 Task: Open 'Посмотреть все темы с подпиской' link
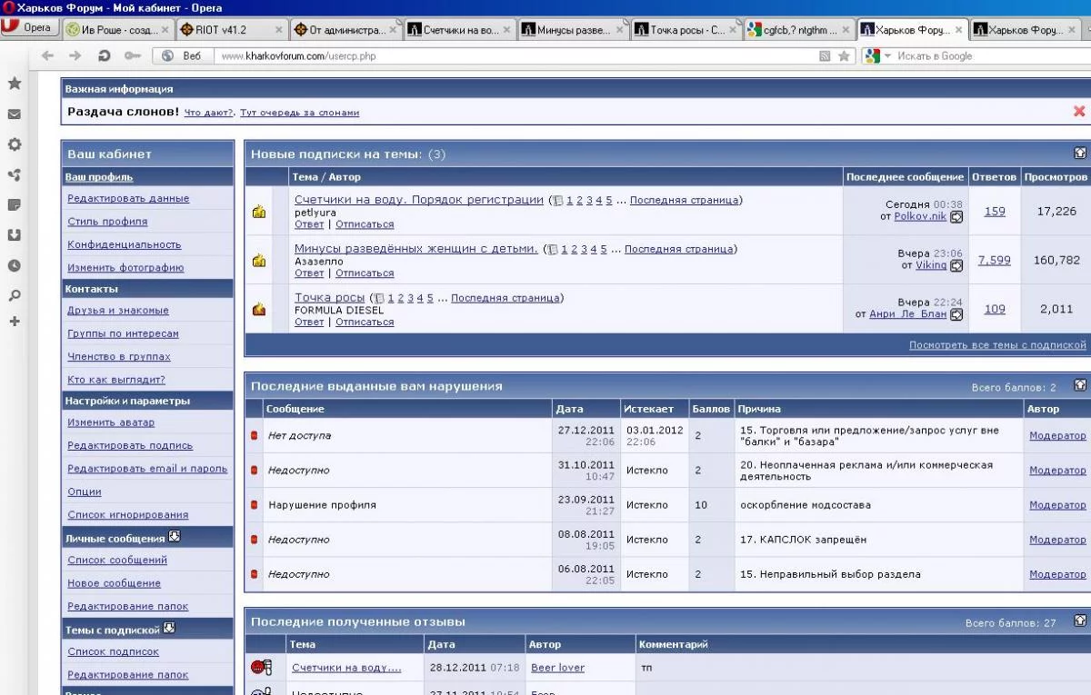tap(997, 345)
